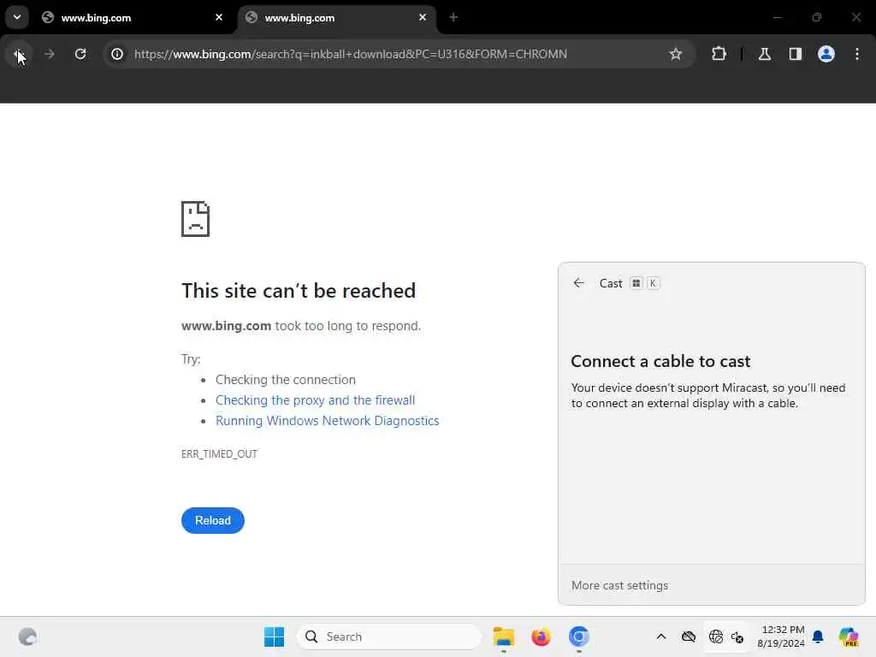876x657 pixels.
Task: Open More cast settings
Action: 619,585
